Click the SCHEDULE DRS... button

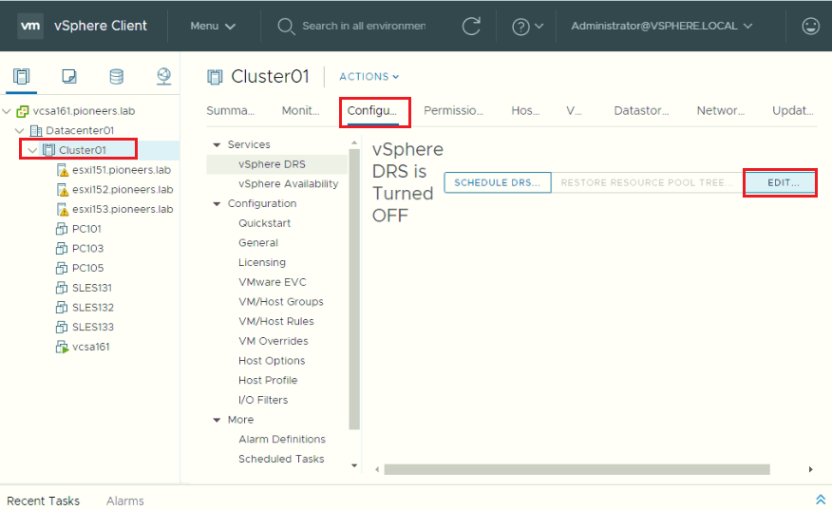(x=497, y=182)
